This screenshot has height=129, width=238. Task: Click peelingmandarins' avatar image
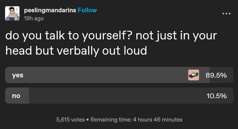click(x=12, y=13)
